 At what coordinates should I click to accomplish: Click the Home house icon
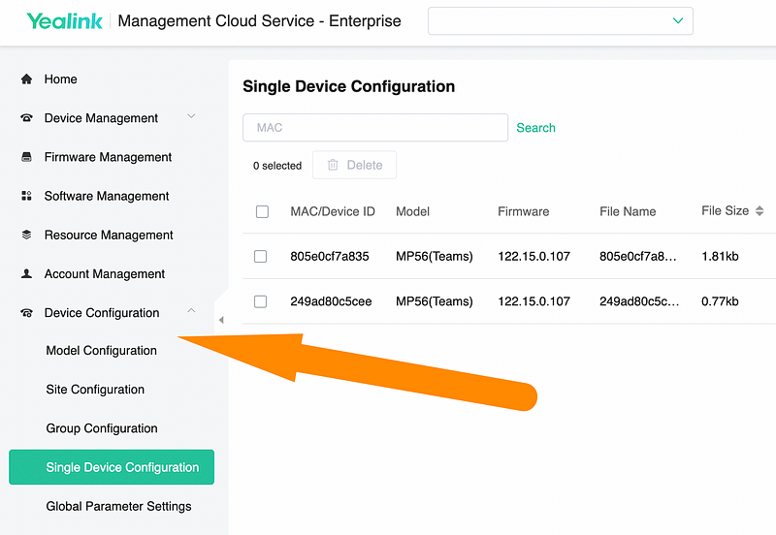pyautogui.click(x=27, y=79)
